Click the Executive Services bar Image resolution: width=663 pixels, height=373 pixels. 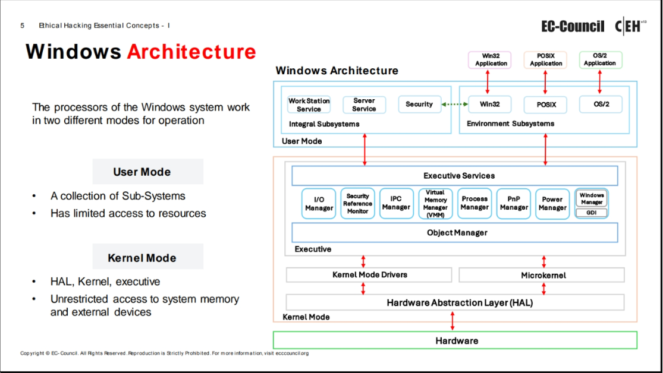coord(454,176)
